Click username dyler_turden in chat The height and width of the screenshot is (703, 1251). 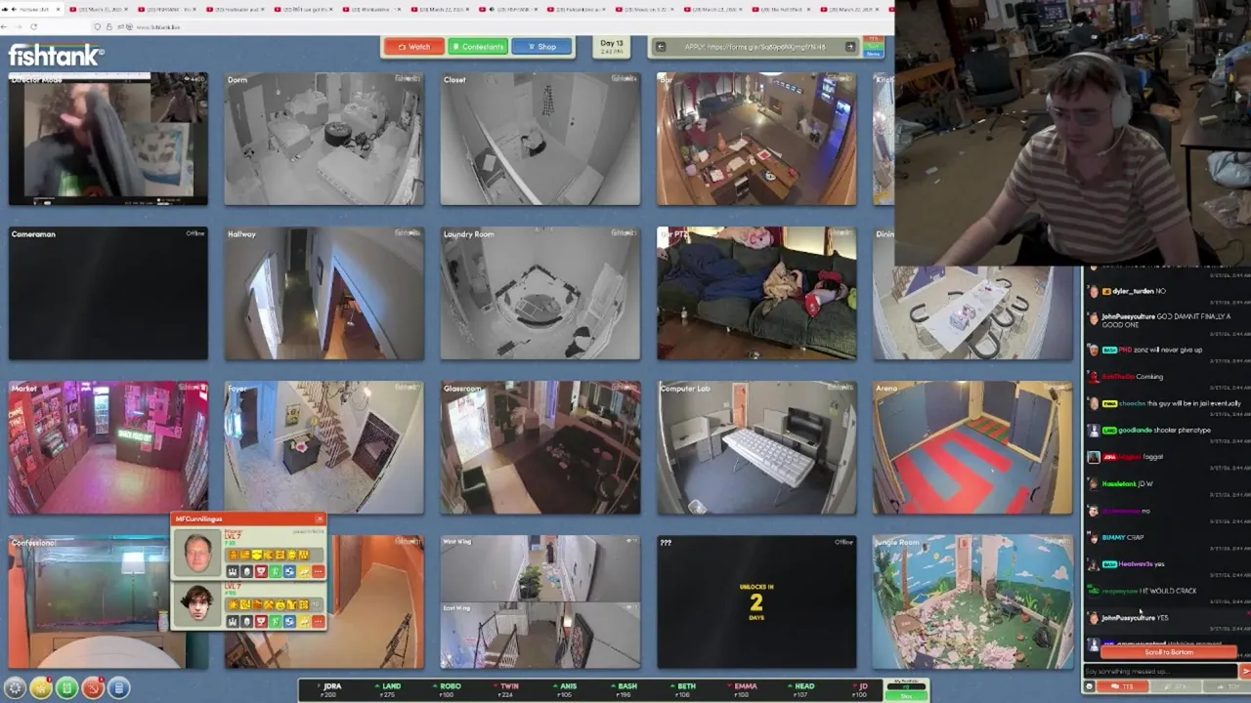[1133, 291]
